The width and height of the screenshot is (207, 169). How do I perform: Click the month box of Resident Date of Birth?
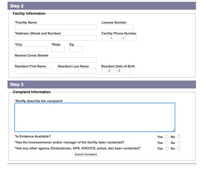point(105,71)
